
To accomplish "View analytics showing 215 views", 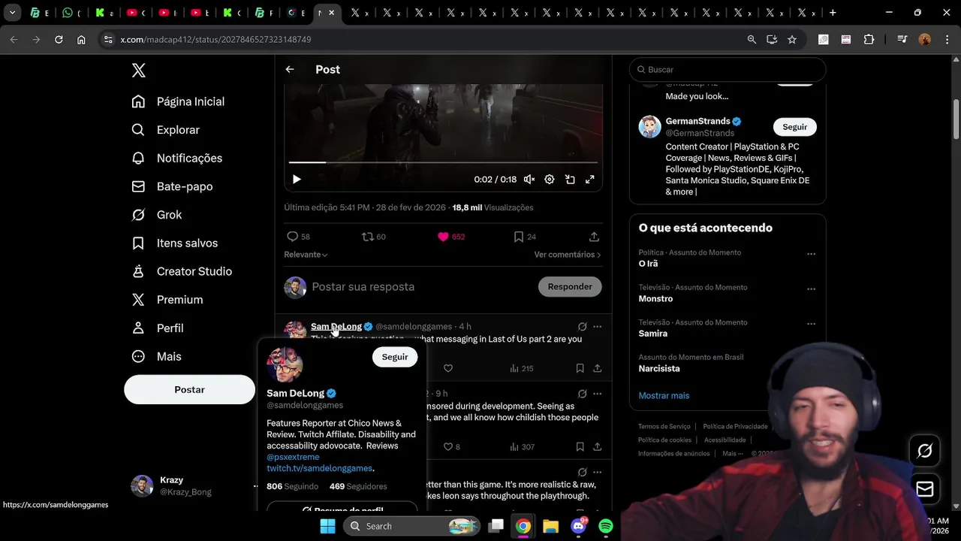I will click(522, 368).
